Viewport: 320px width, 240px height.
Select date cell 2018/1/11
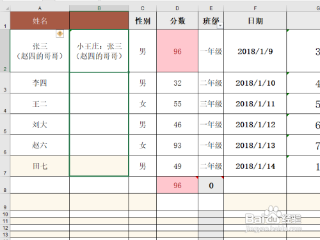(255, 104)
